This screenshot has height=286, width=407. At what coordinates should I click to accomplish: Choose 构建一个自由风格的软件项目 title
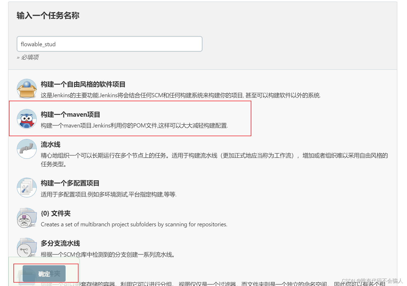(83, 84)
